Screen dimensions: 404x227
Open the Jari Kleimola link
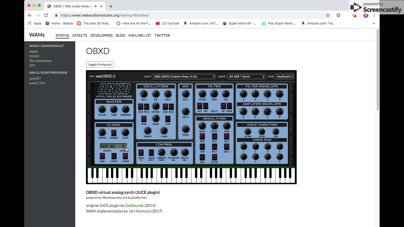tap(140, 211)
